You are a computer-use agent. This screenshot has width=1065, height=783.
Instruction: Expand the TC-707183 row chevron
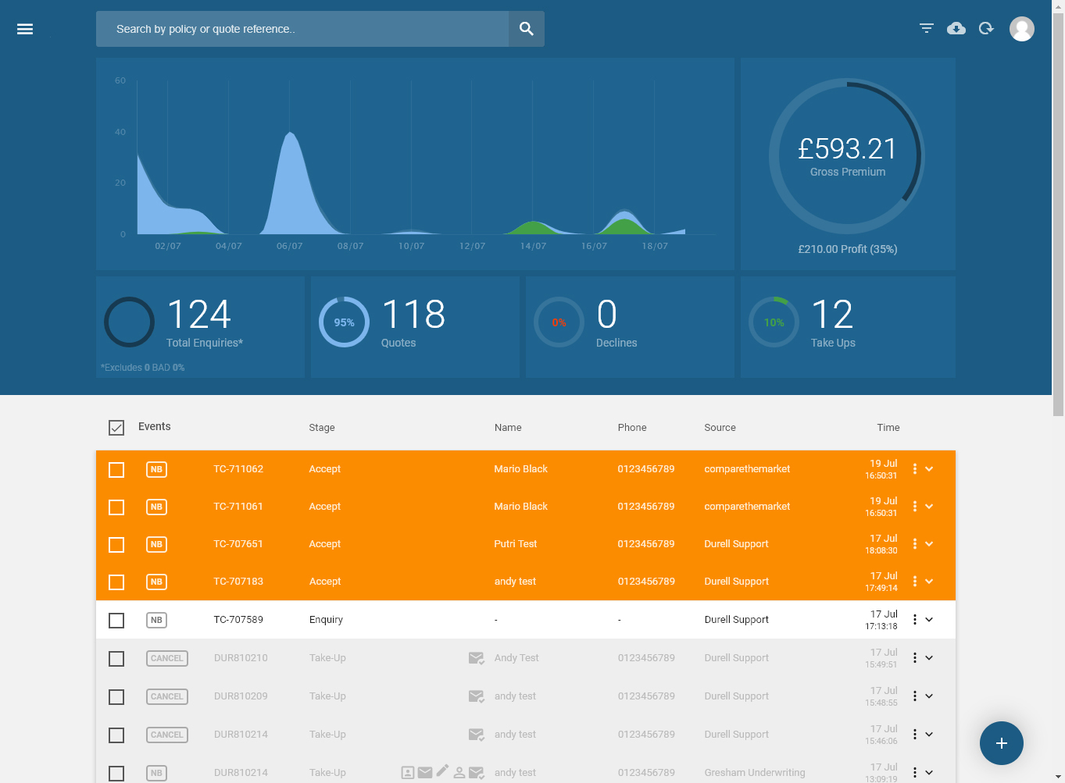tap(929, 582)
